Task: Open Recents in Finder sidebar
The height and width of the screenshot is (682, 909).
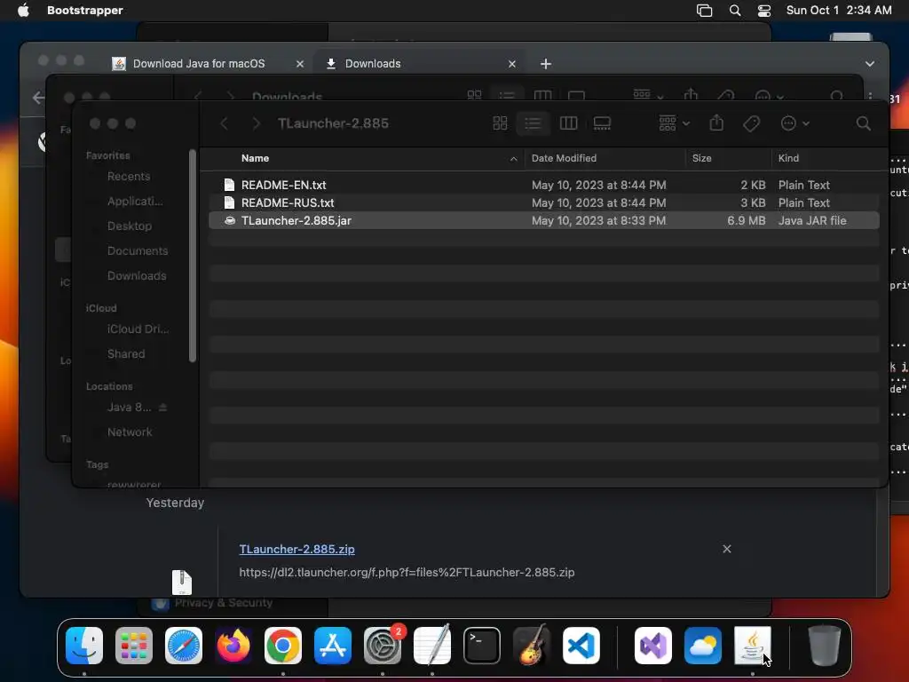Action: (x=129, y=177)
